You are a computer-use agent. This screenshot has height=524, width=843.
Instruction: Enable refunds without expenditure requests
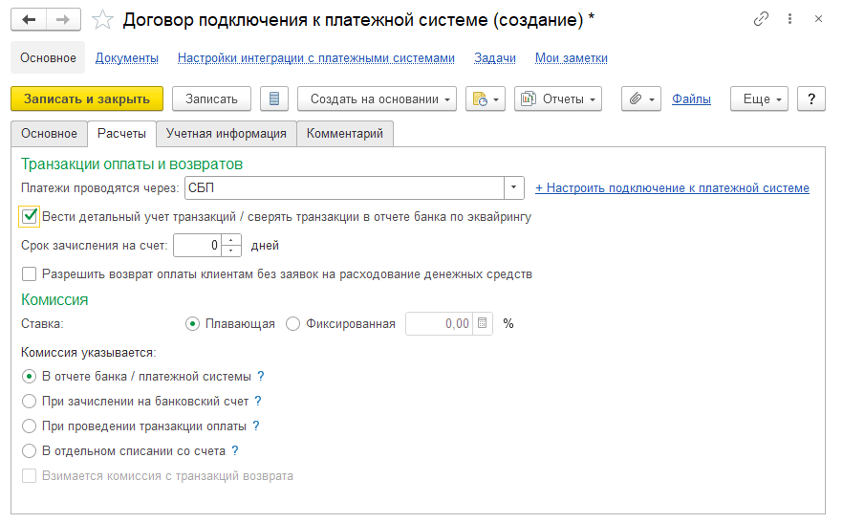pyautogui.click(x=30, y=274)
